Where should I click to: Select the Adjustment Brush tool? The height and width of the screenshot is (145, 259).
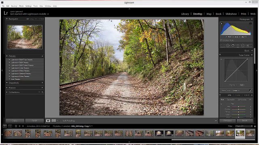pos(249,46)
